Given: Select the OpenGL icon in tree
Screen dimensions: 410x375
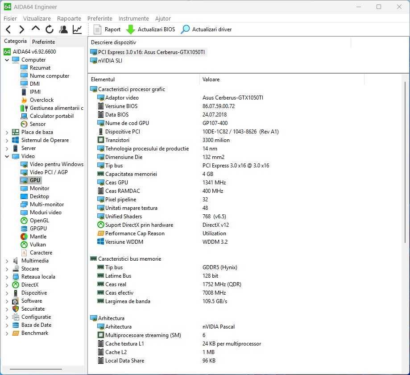Looking at the screenshot, I should pyautogui.click(x=24, y=221).
